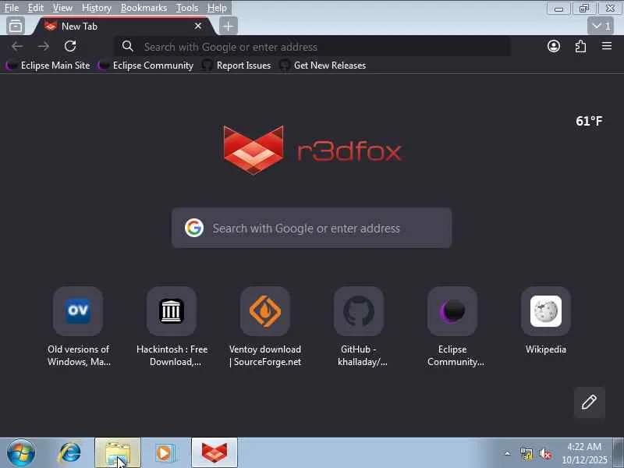
Task: Launch Internet Explorer from taskbar
Action: point(69,453)
